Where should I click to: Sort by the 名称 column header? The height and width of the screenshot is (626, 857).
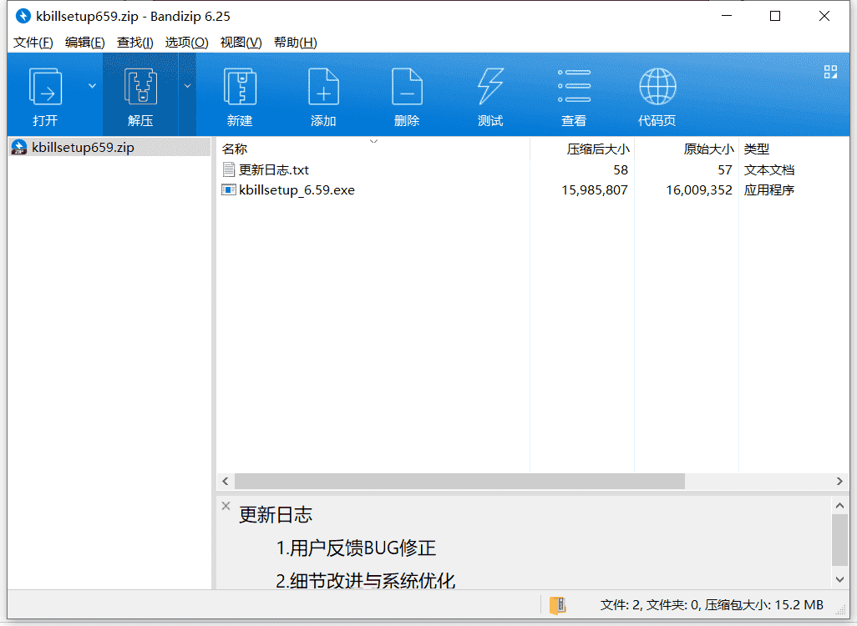[373, 149]
